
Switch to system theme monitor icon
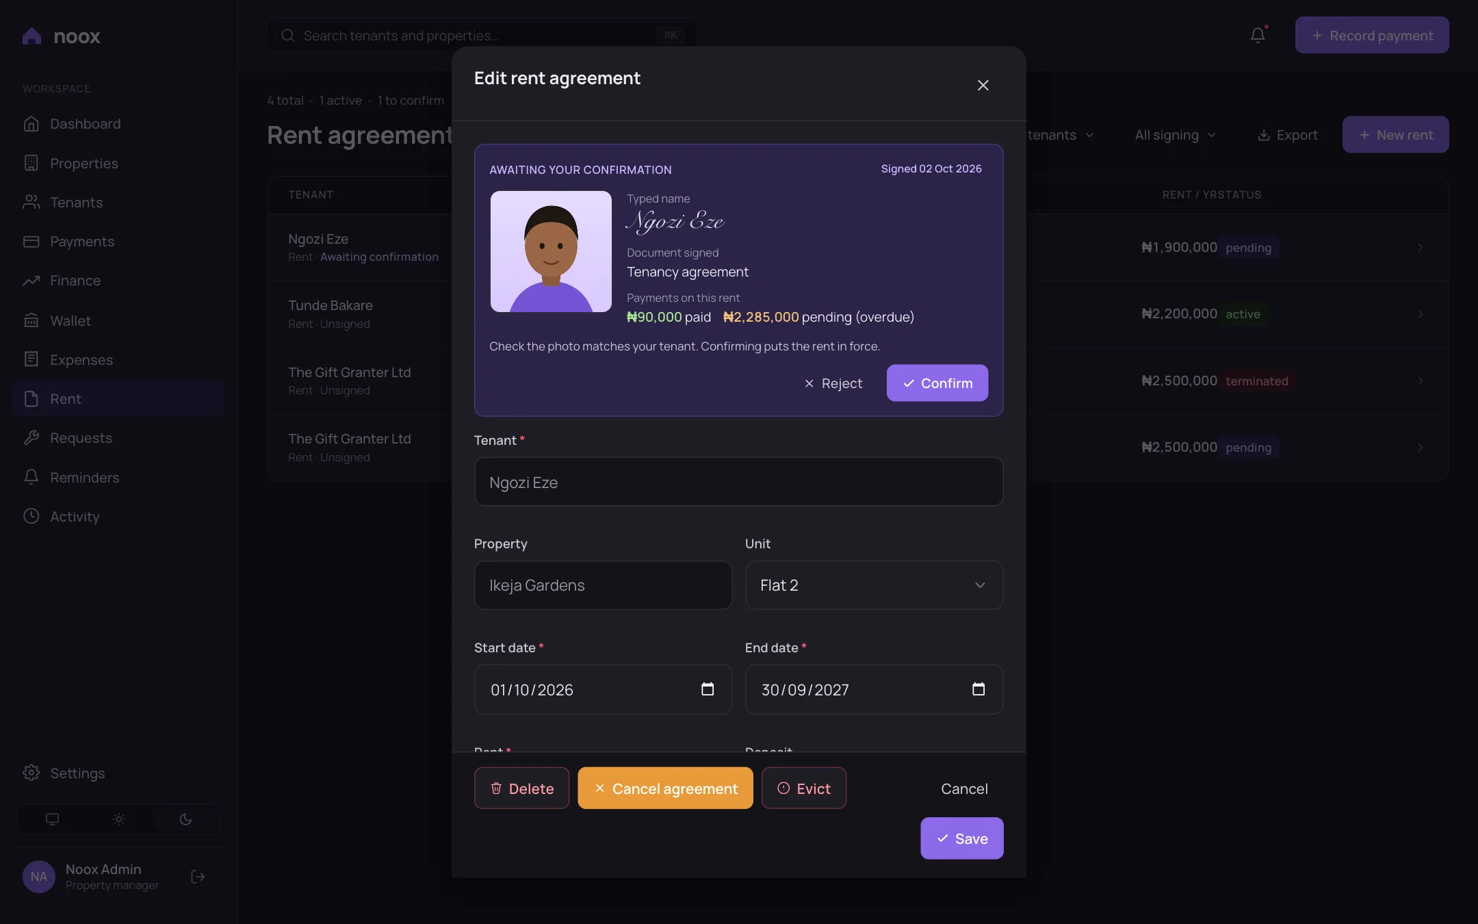(52, 819)
